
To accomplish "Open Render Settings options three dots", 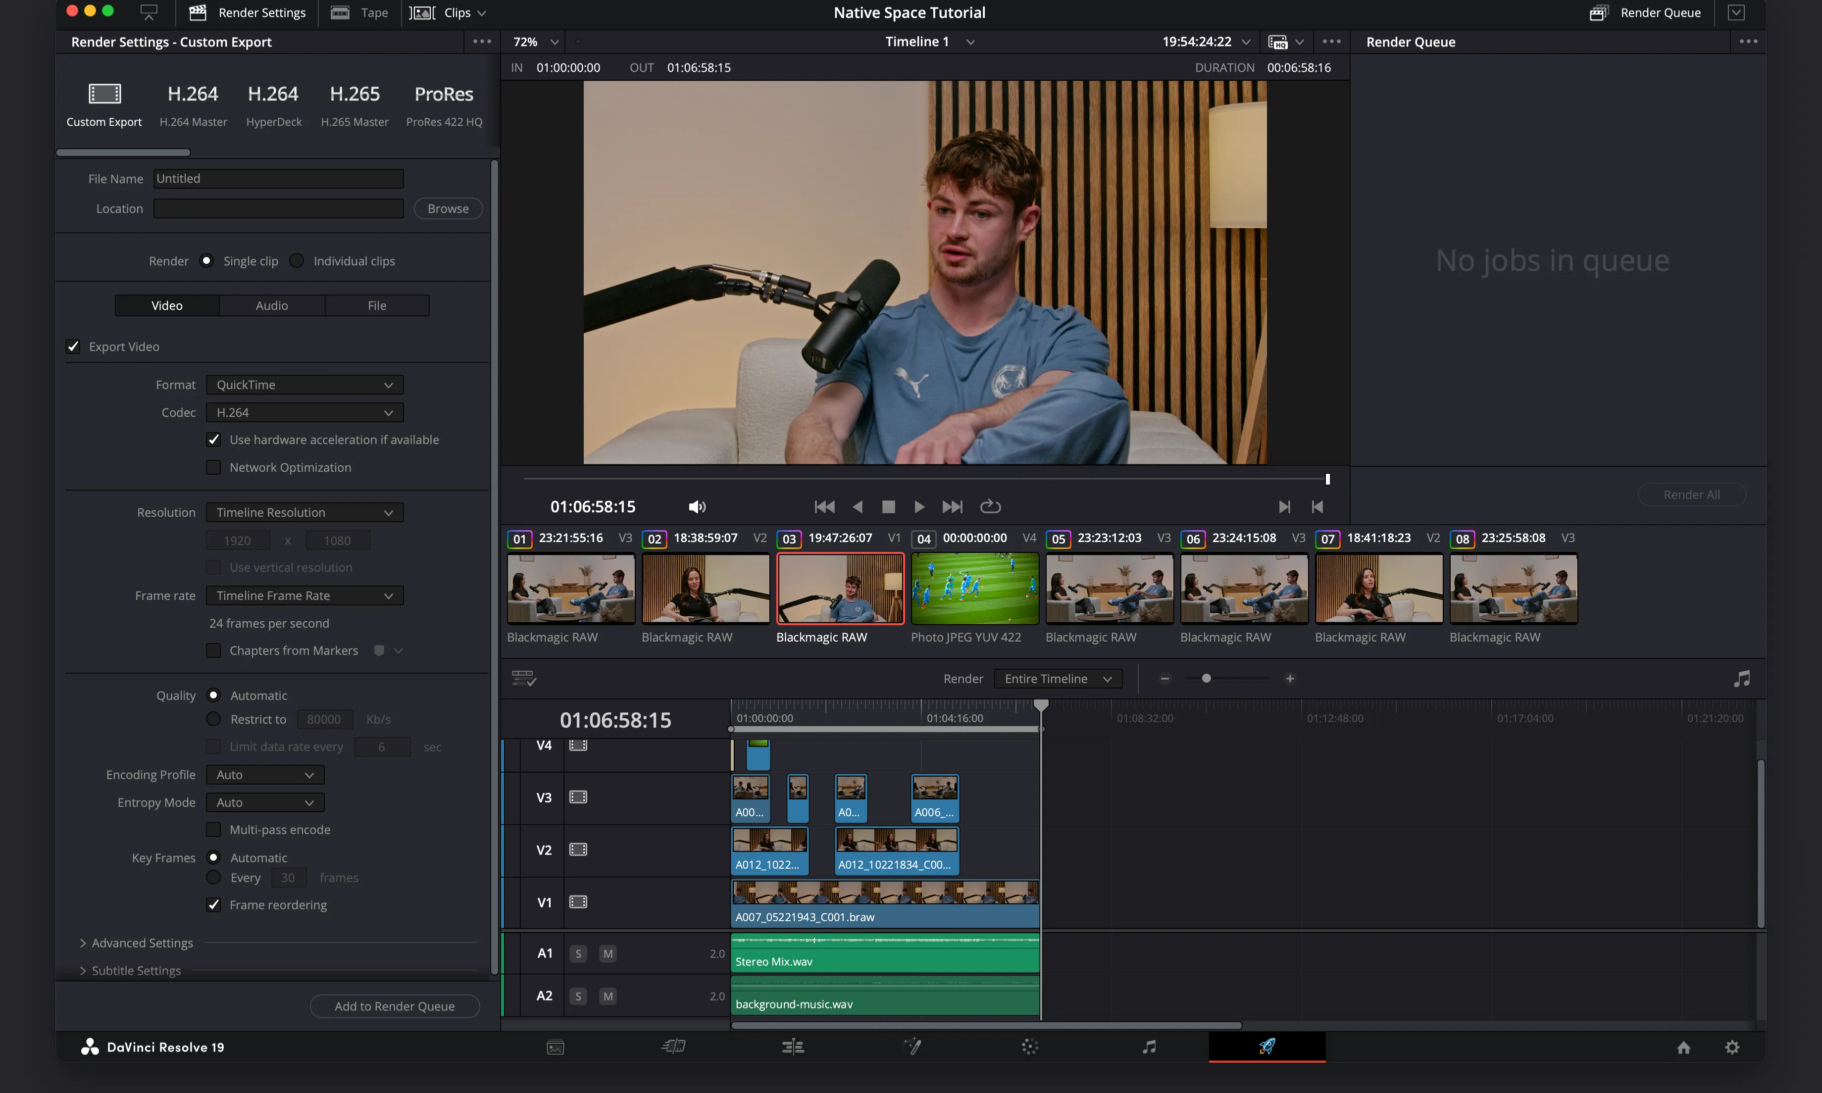I will click(482, 41).
